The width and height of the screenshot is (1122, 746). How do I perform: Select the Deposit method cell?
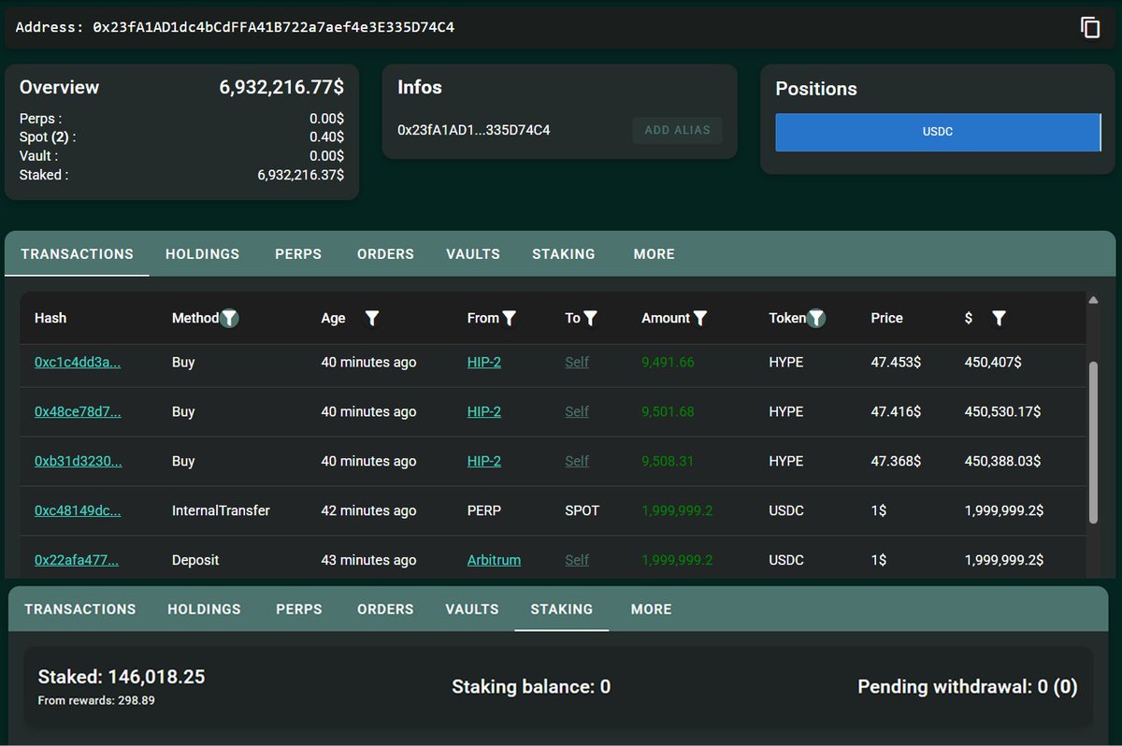click(x=195, y=561)
